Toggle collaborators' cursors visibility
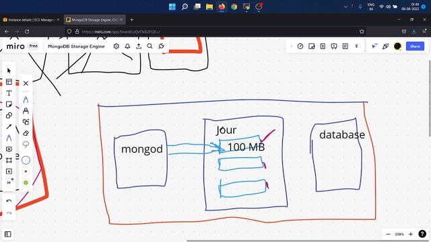The width and height of the screenshot is (431, 242). click(x=374, y=46)
